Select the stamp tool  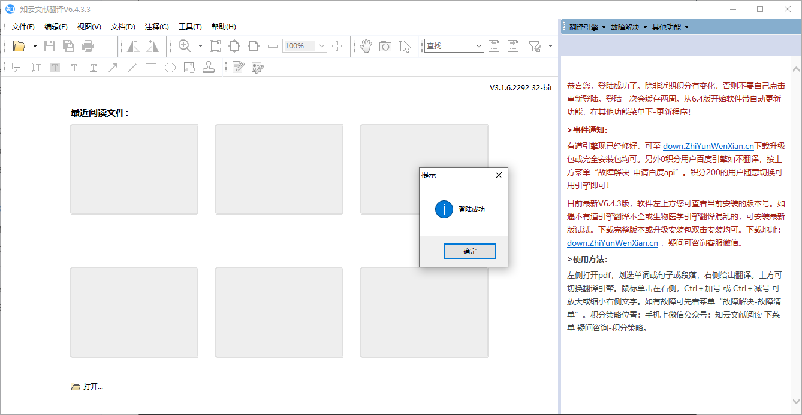coord(209,68)
